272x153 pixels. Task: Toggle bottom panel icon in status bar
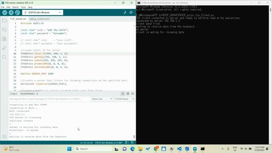pos(132,143)
